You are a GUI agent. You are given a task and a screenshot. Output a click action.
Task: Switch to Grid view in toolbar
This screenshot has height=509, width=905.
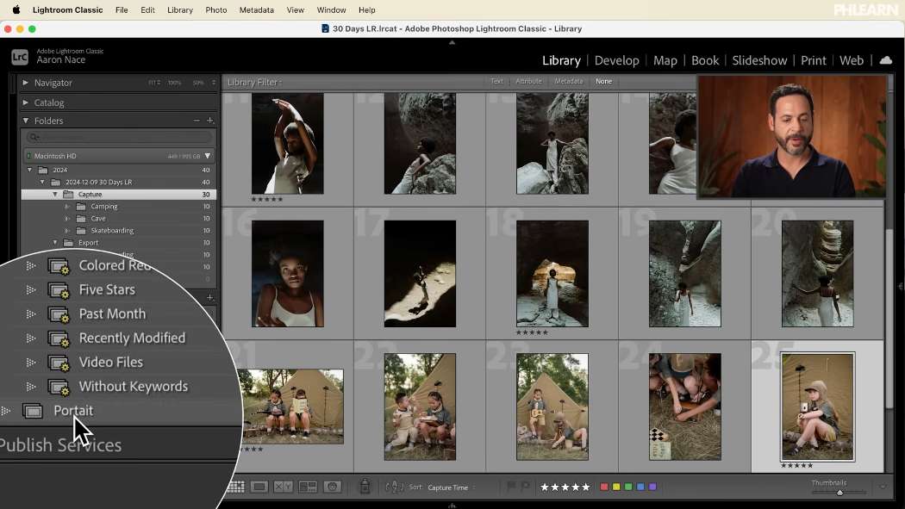point(236,487)
